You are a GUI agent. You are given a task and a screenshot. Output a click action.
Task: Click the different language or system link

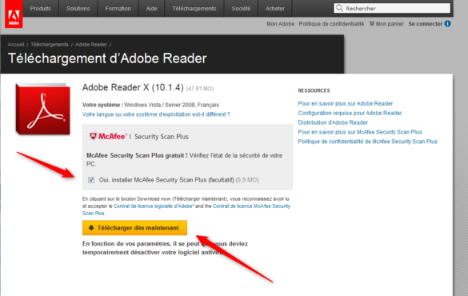tap(156, 114)
